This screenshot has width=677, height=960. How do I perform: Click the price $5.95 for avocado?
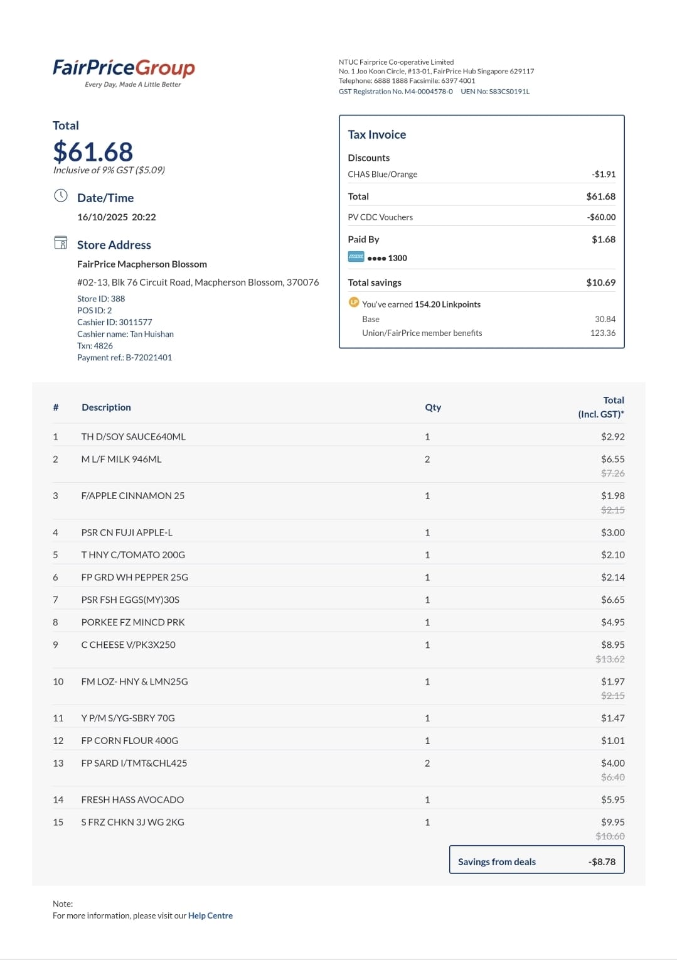613,800
